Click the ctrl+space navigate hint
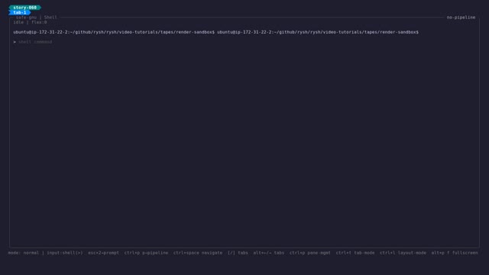Image resolution: width=489 pixels, height=275 pixels. (x=198, y=253)
